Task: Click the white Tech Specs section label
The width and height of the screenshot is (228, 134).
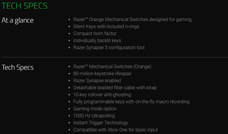Action: pyautogui.click(x=18, y=67)
